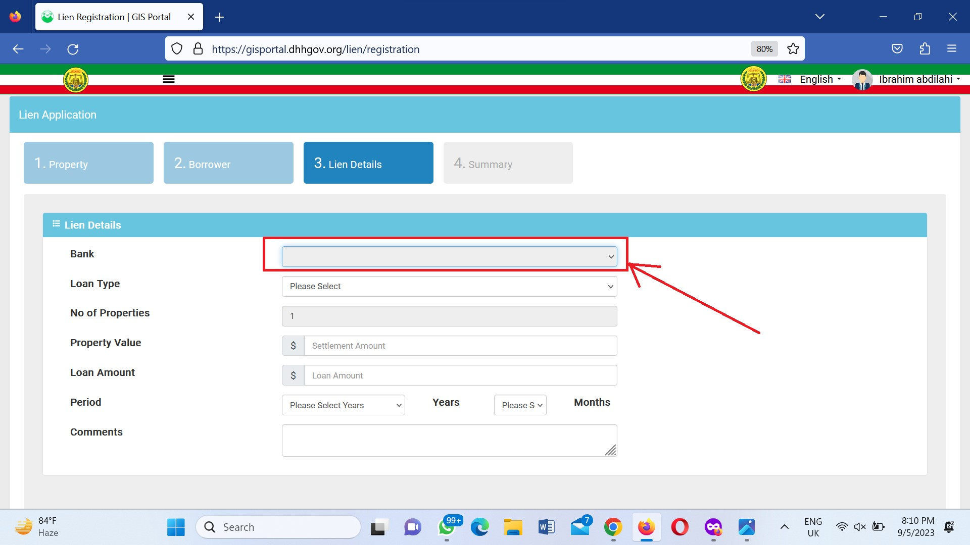Viewport: 970px width, 545px height.
Task: Open weather widget showing 84°F Haze
Action: point(36,527)
